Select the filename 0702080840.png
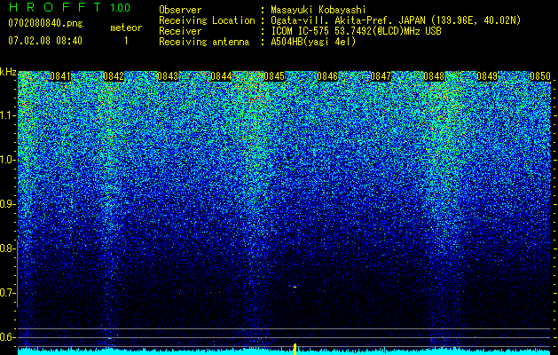The image size is (558, 355). [45, 23]
